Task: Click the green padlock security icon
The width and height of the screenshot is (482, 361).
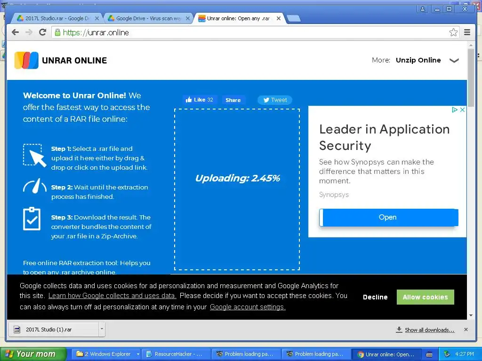Action: pos(57,32)
